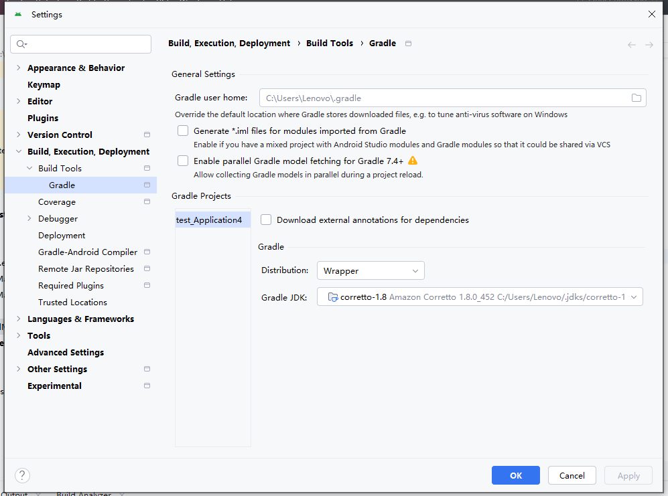Screen dimensions: 668x496
Task: Enable Generate *.iml files checkbox
Action: [183, 131]
